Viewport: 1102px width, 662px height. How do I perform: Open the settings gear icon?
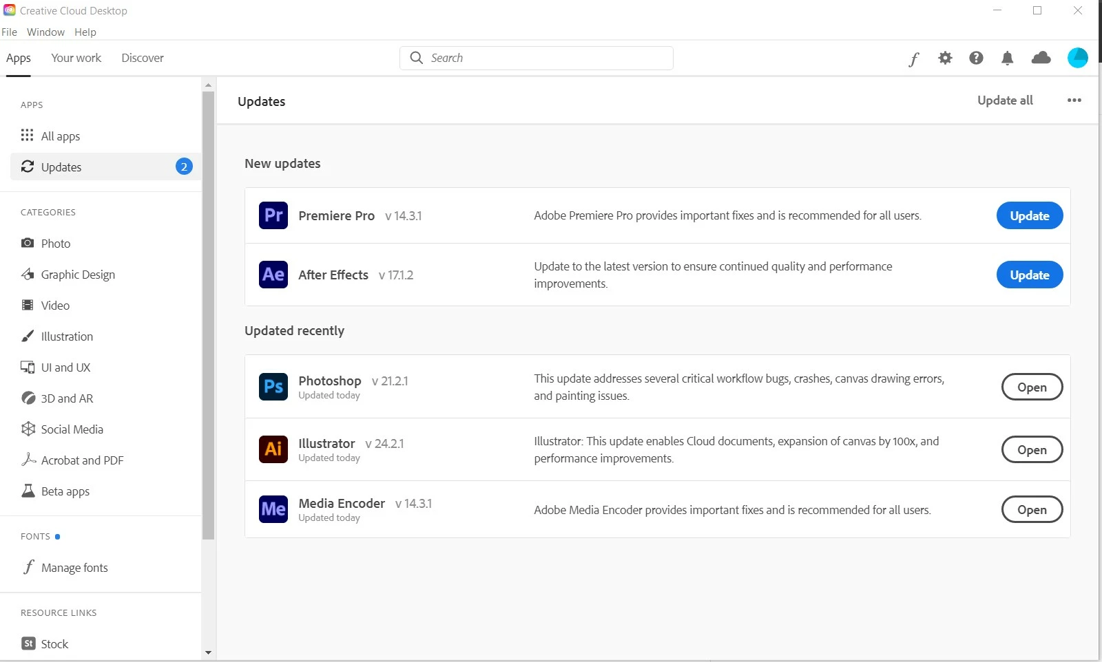click(945, 58)
